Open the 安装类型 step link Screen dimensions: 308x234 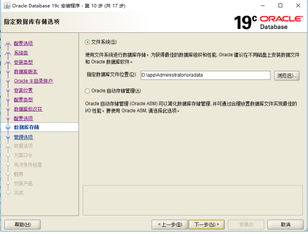(23, 62)
